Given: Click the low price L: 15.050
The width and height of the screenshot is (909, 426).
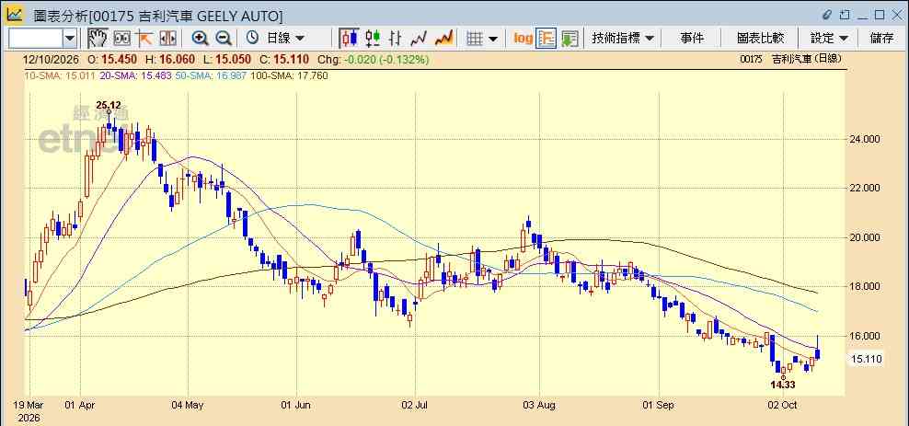Looking at the screenshot, I should pyautogui.click(x=226, y=59).
